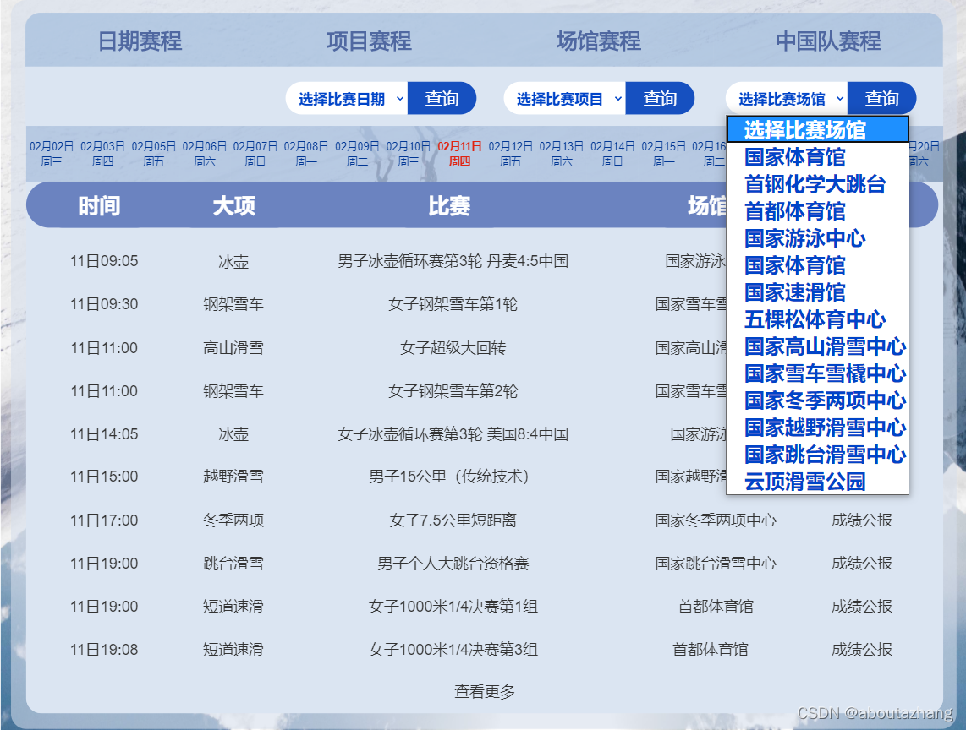966x730 pixels.
Task: Switch to the 场馆赛程 tab
Action: tap(597, 39)
